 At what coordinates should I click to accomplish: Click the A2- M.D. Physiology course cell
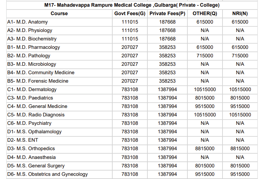[x=29, y=30]
